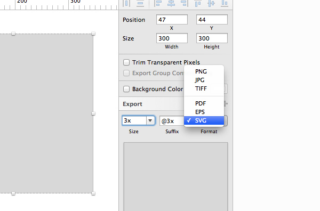Enable Trim Transparent Pixels checkbox
This screenshot has height=211, width=320.
126,62
